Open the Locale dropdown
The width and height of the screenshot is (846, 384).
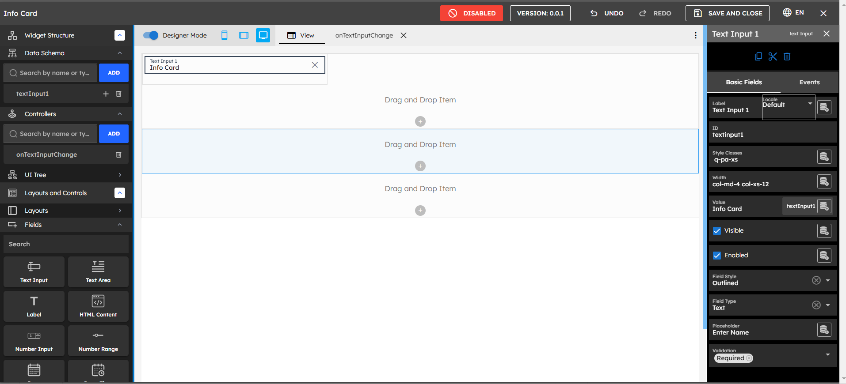click(x=789, y=107)
